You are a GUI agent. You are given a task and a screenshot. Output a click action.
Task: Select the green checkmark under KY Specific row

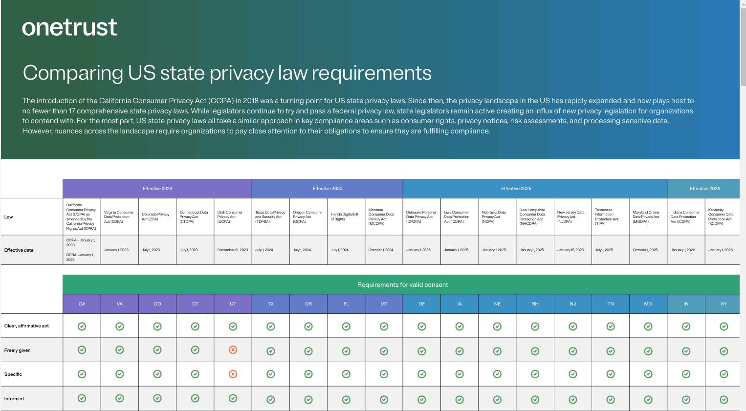pos(723,374)
